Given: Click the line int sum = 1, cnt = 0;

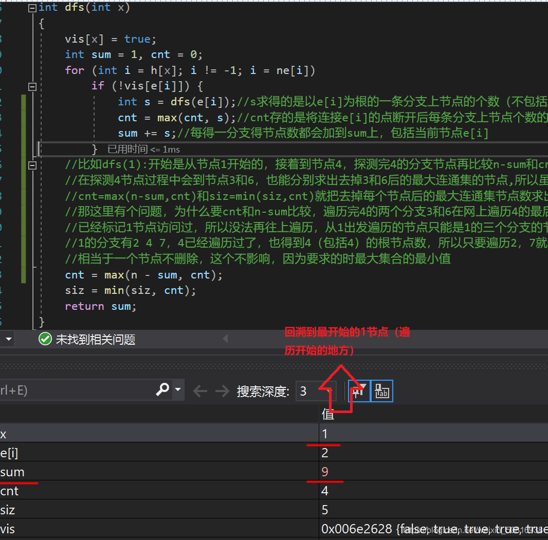Looking at the screenshot, I should [134, 54].
